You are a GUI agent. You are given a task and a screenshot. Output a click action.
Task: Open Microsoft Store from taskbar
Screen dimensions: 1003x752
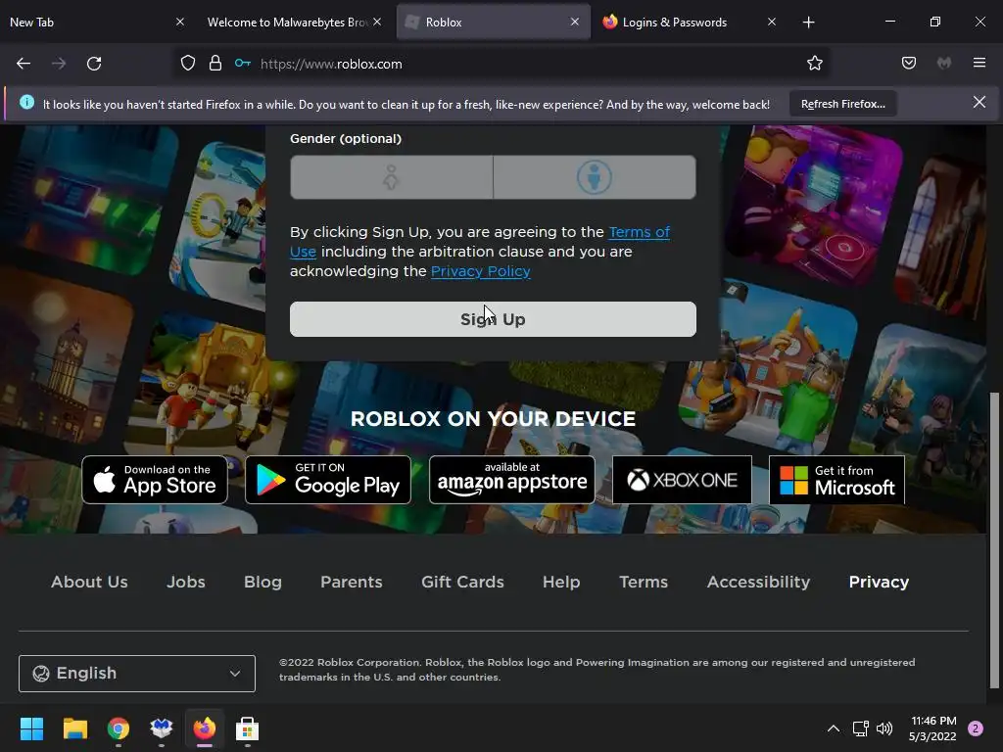click(x=248, y=728)
